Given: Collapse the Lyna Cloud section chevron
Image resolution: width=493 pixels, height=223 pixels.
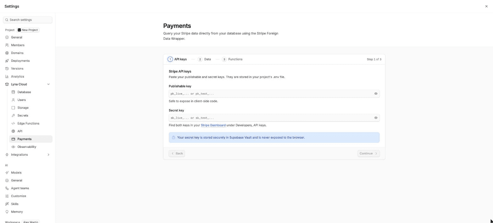Looking at the screenshot, I should tap(48, 84).
